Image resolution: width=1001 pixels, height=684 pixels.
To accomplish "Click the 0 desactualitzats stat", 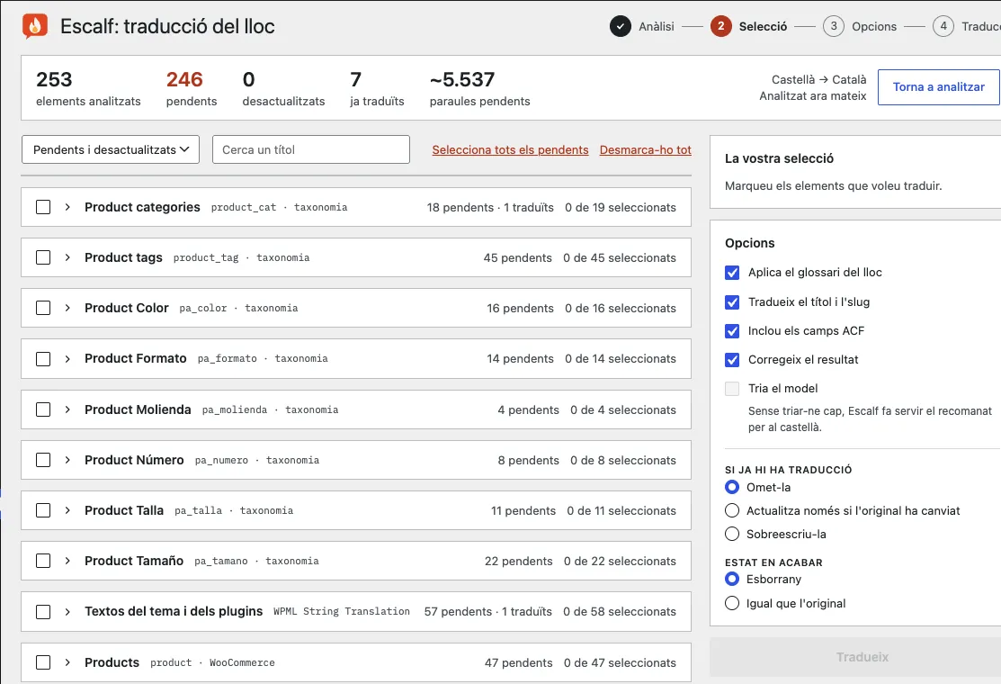I will point(283,88).
